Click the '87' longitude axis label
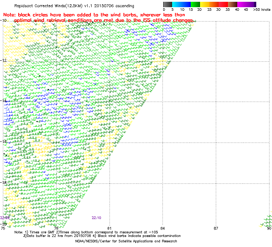The height and width of the screenshot is (247, 272). click(216, 228)
